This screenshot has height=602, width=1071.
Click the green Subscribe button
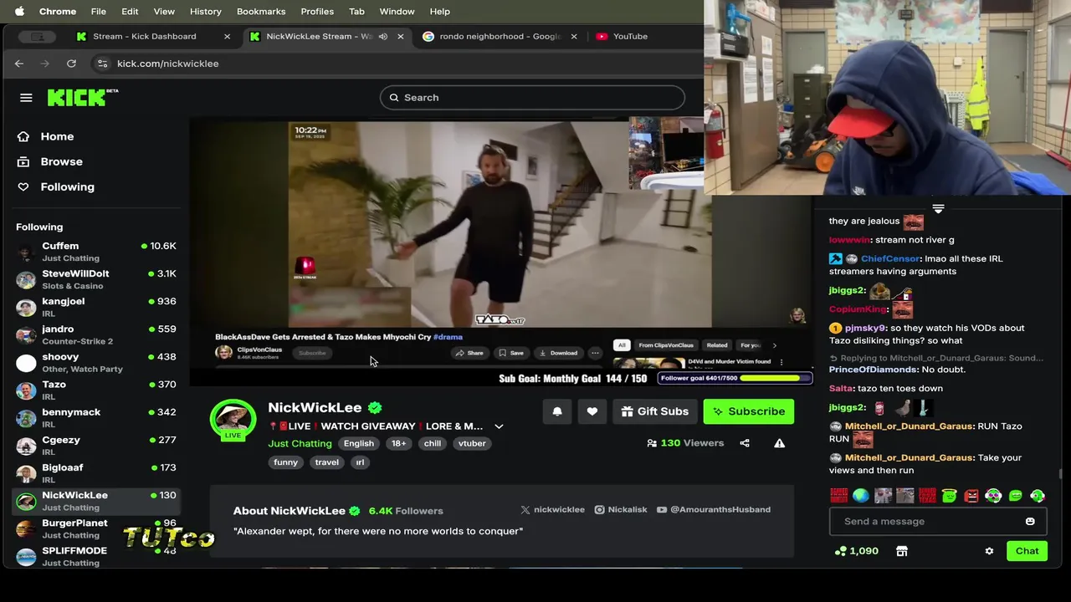tap(749, 411)
